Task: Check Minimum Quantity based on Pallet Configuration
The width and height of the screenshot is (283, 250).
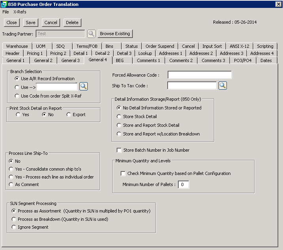Action: coord(123,173)
